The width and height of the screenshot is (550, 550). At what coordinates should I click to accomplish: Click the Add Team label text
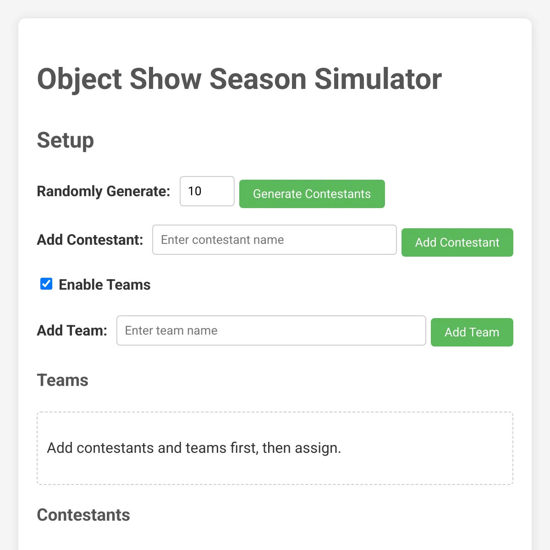coord(72,330)
